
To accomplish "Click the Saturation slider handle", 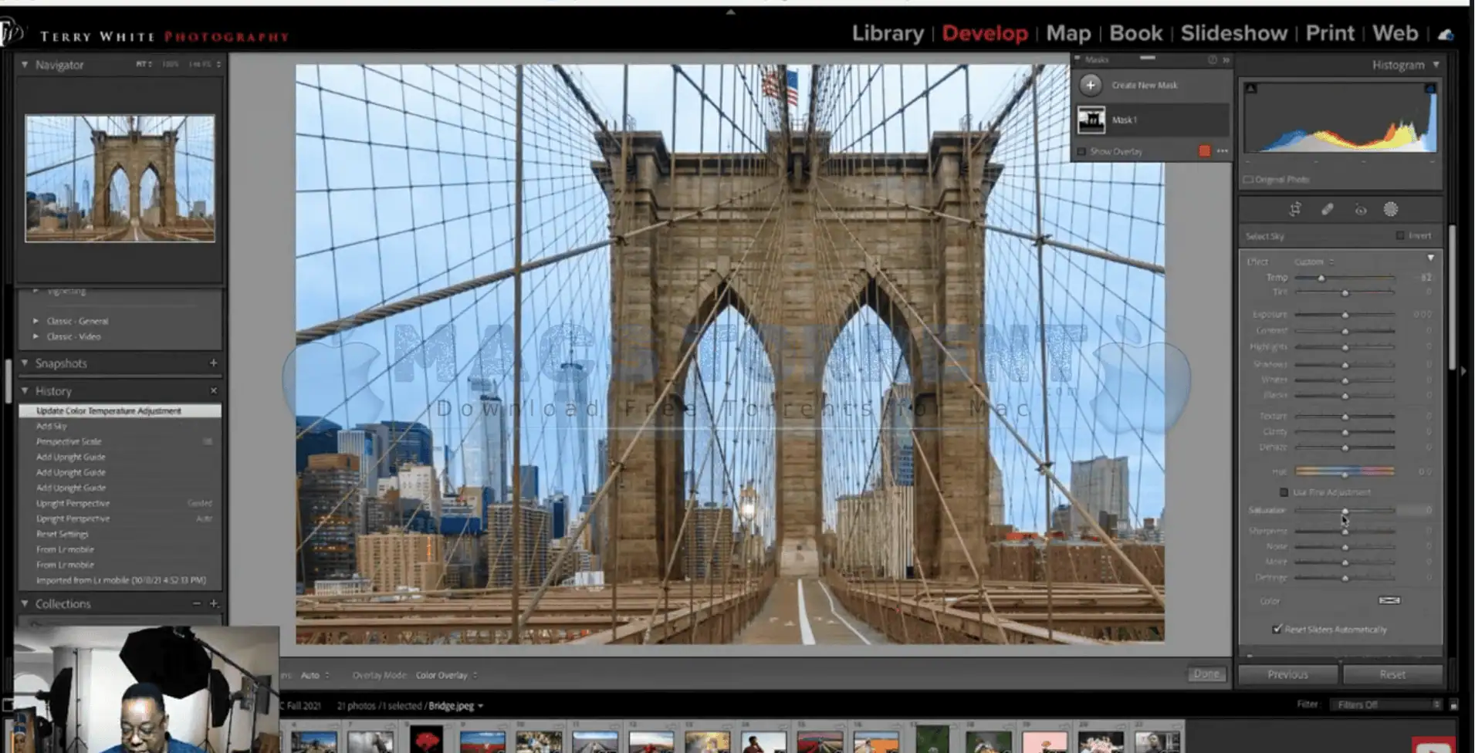I will pos(1345,512).
